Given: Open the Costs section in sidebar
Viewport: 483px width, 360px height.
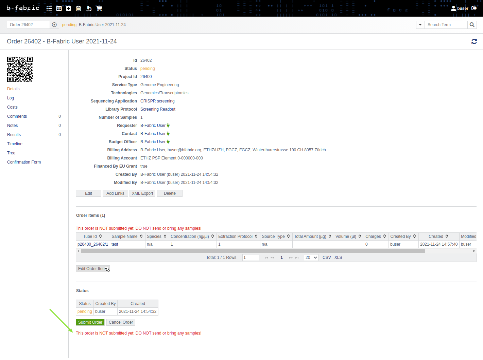Looking at the screenshot, I should click(x=12, y=107).
